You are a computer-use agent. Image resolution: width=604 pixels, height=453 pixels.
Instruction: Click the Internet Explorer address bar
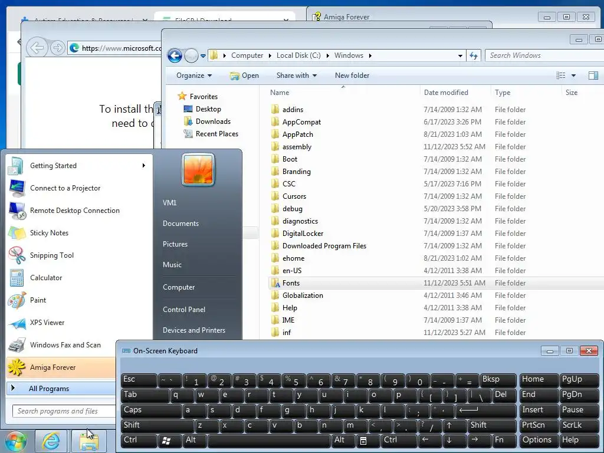pyautogui.click(x=115, y=48)
